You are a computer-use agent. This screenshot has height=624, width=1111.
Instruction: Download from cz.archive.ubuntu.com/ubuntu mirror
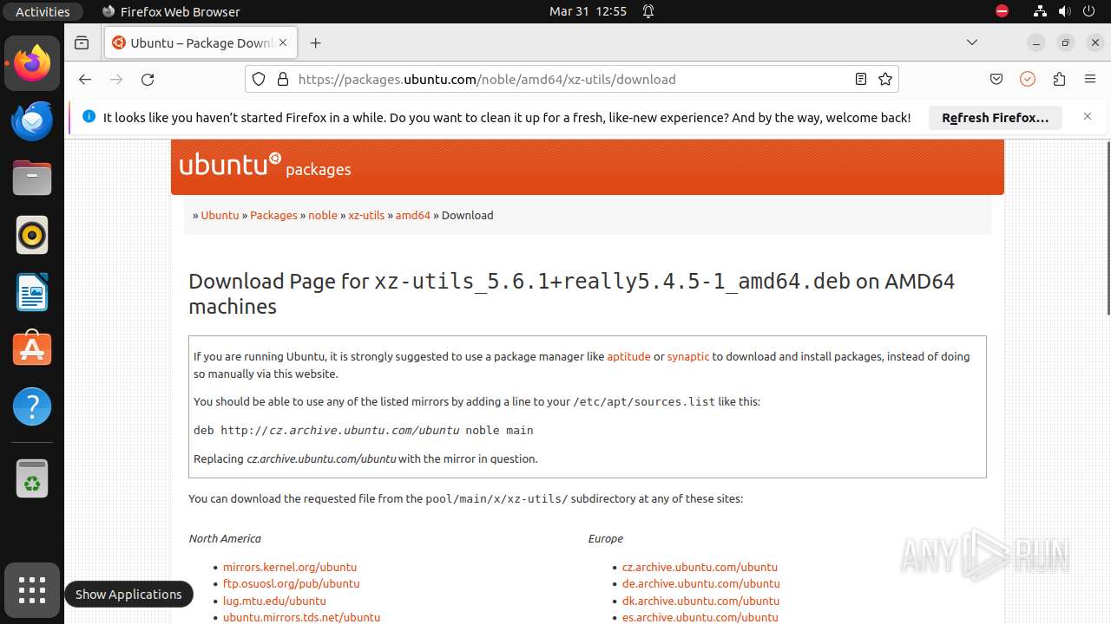700,567
